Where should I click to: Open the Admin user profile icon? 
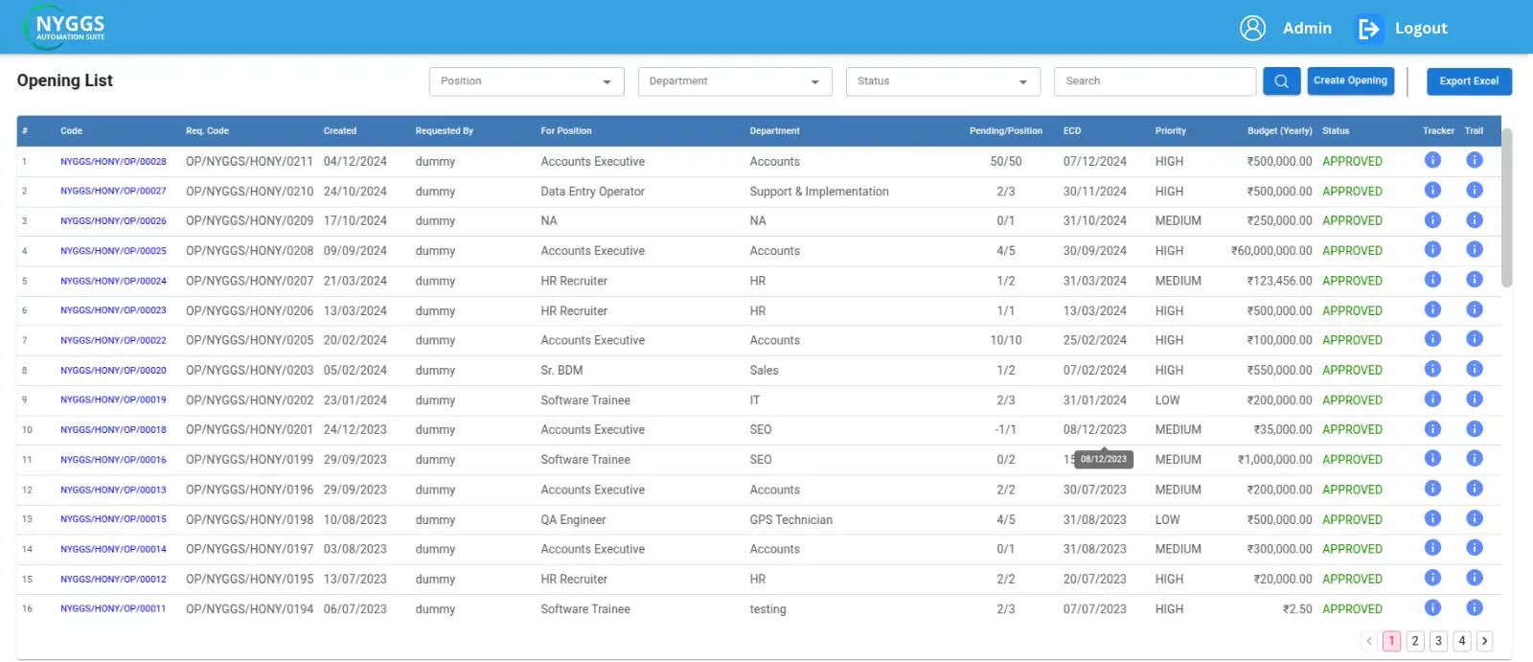pos(1252,28)
